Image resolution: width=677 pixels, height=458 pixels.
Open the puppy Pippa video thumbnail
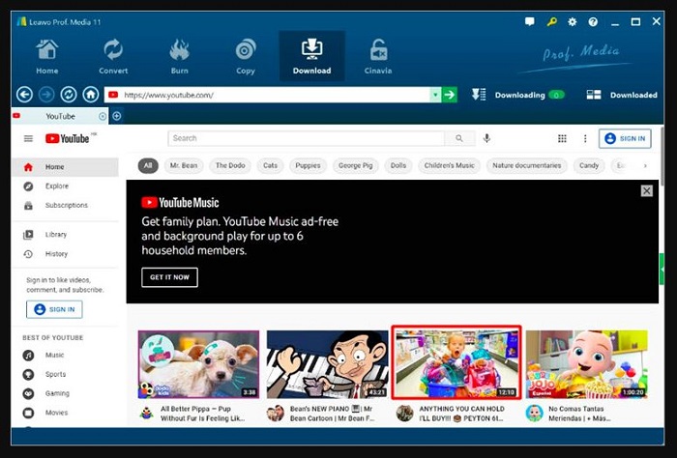tap(198, 364)
